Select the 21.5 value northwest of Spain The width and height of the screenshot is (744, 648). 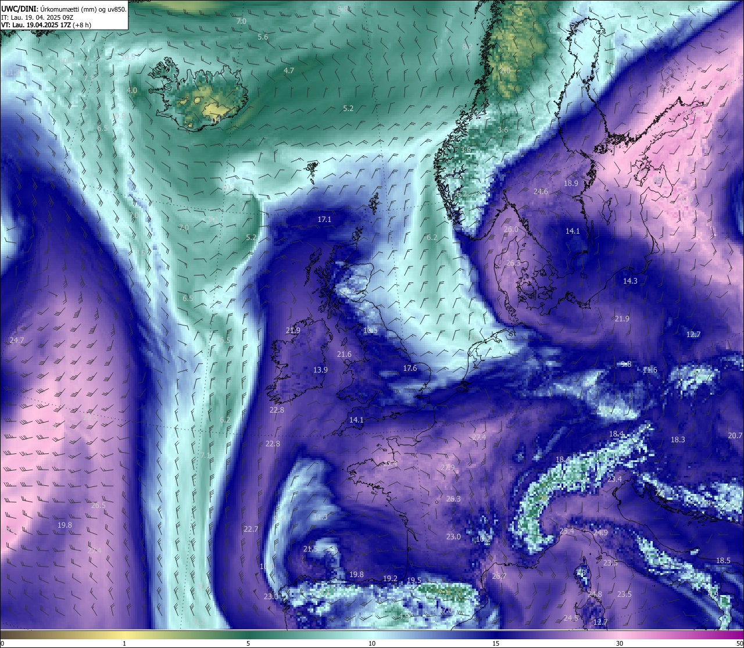pyautogui.click(x=310, y=549)
